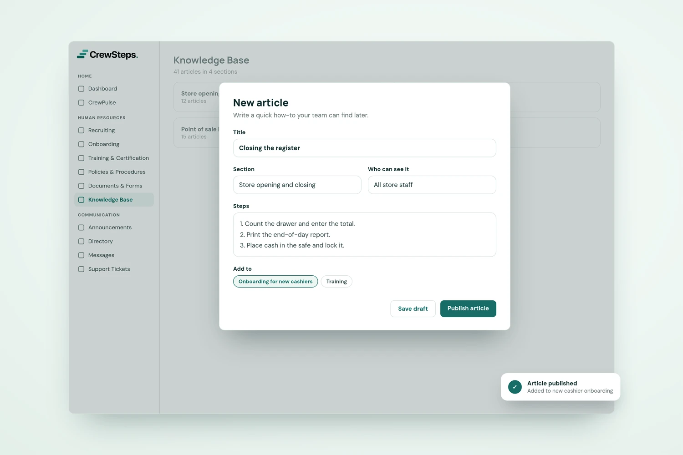Click the Directory sidebar icon
Screen dimensions: 683x455
[x=81, y=242]
